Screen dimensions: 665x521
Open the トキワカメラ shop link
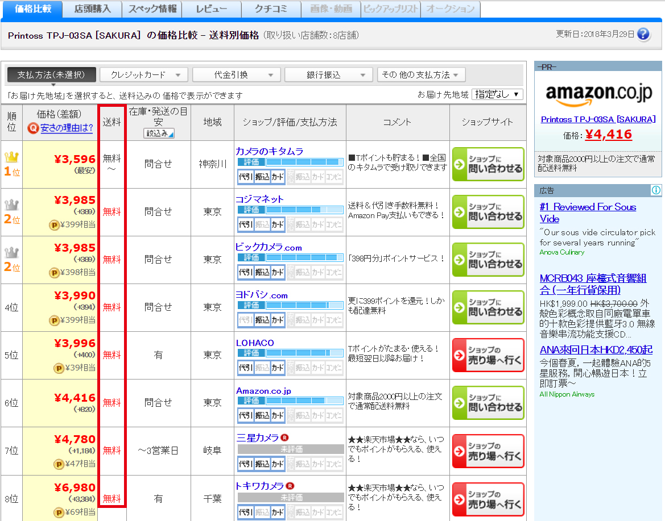pos(260,486)
